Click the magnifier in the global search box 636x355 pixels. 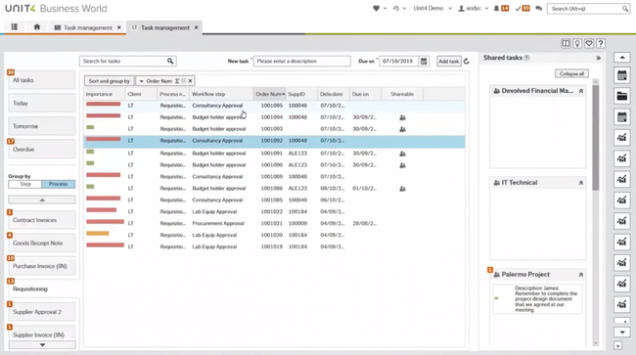(x=625, y=9)
